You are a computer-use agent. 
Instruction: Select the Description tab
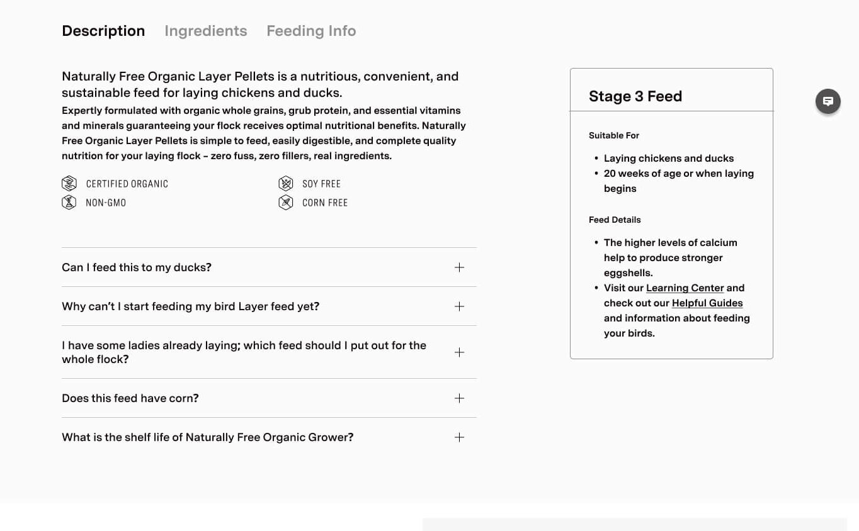(103, 31)
